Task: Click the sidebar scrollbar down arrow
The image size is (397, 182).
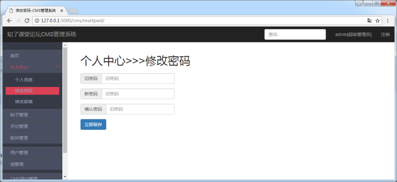Action: click(65, 177)
